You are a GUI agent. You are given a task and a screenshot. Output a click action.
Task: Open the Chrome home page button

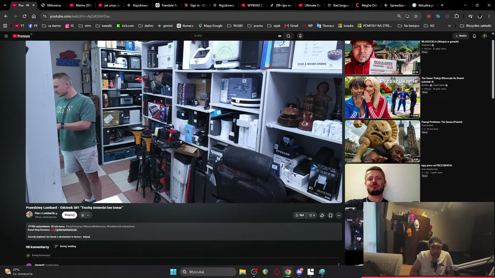pyautogui.click(x=34, y=16)
